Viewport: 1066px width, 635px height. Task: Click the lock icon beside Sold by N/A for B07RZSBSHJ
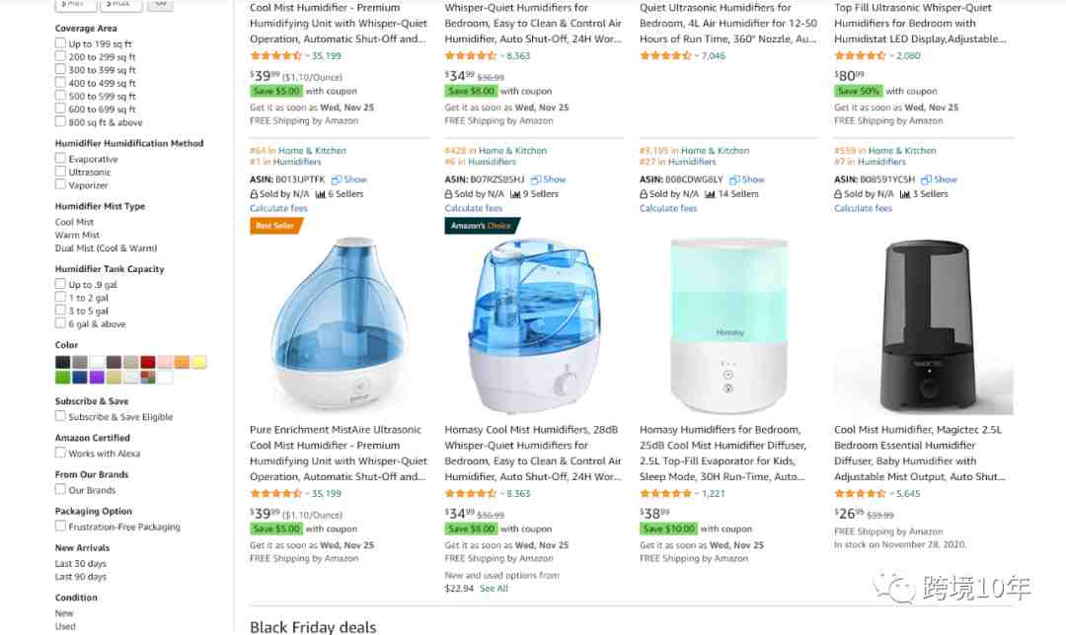click(449, 194)
